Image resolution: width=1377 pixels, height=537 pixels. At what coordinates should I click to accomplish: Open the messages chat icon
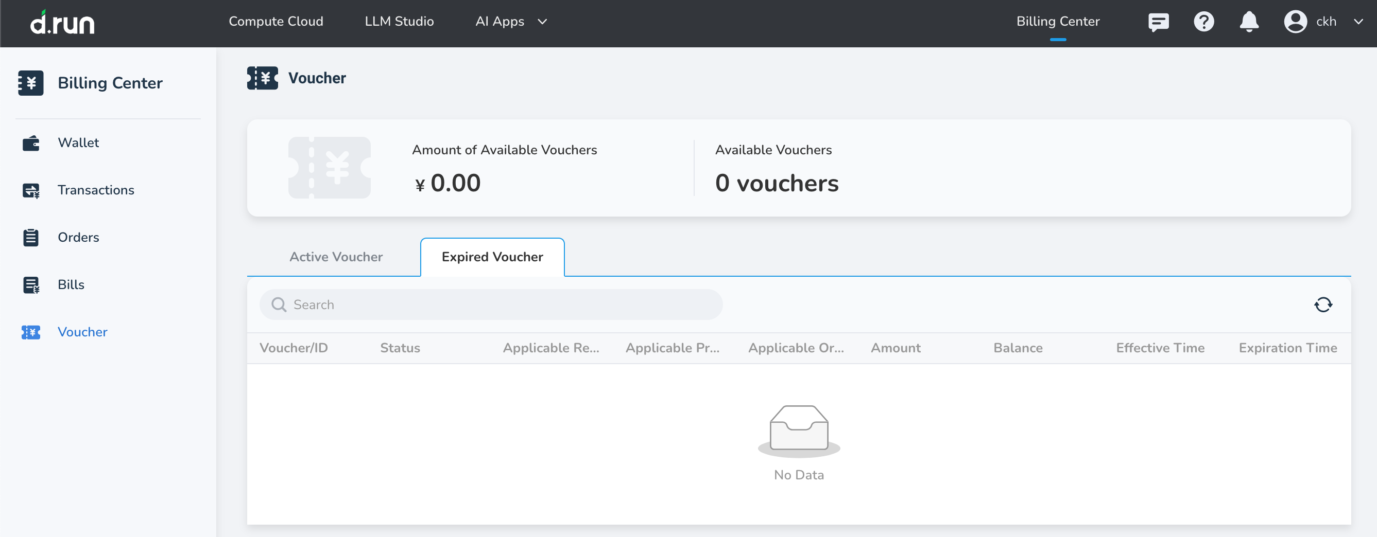[1158, 22]
